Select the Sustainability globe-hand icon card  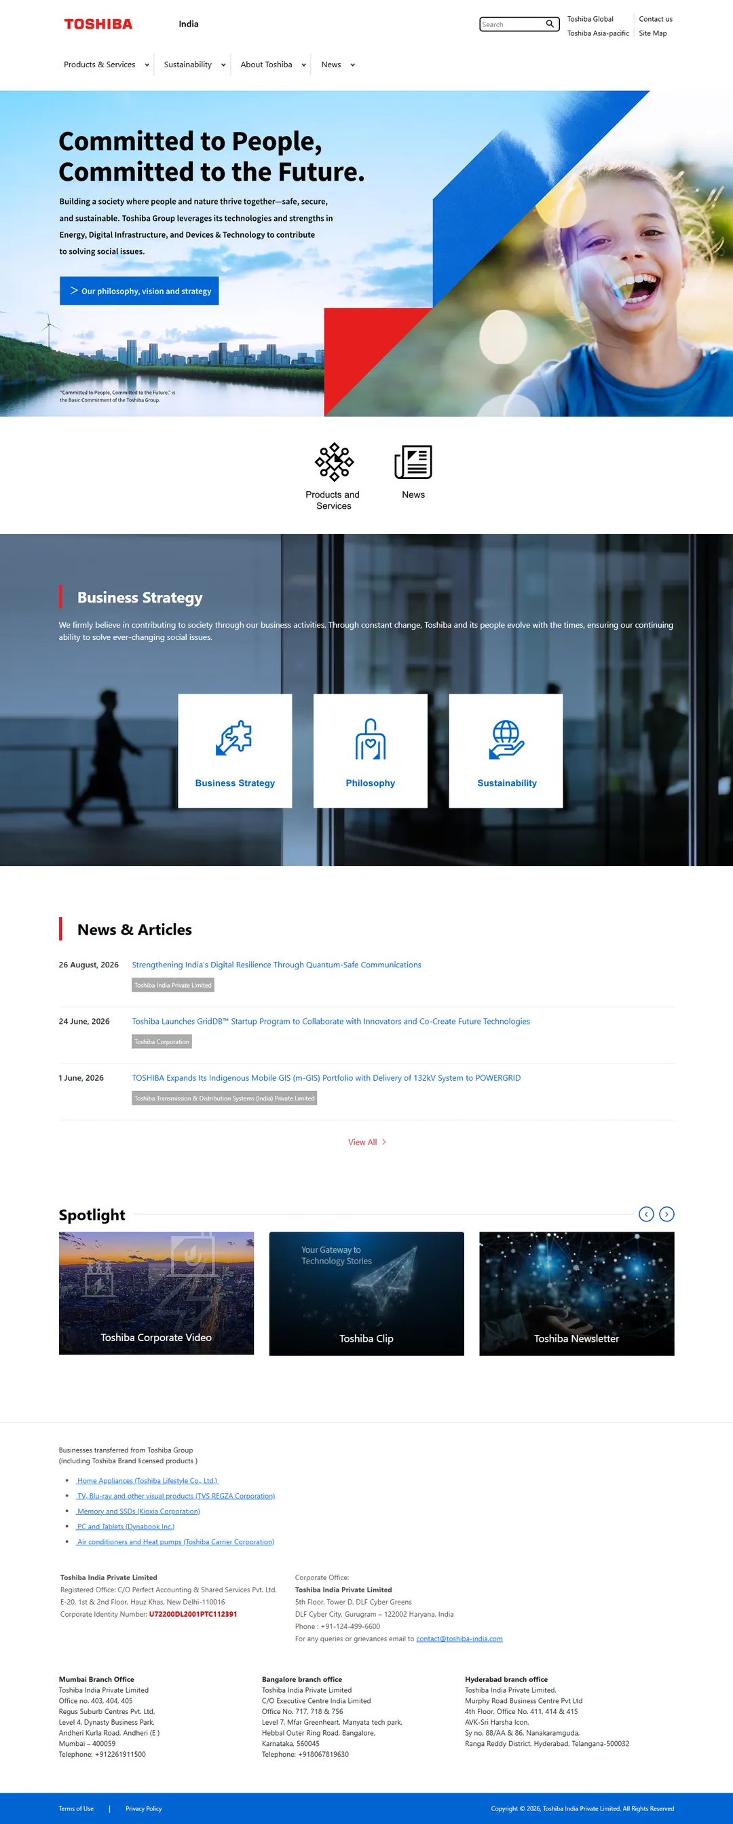click(506, 751)
